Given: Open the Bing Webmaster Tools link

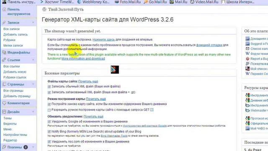Looking at the screenshot, I should [114, 136].
